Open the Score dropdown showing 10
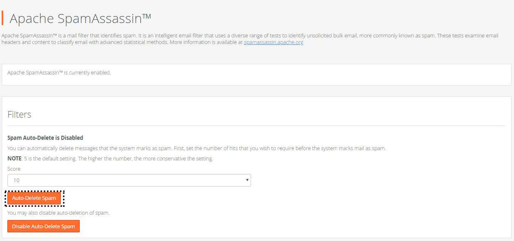Screen dimensions: 514x241 click(129, 180)
